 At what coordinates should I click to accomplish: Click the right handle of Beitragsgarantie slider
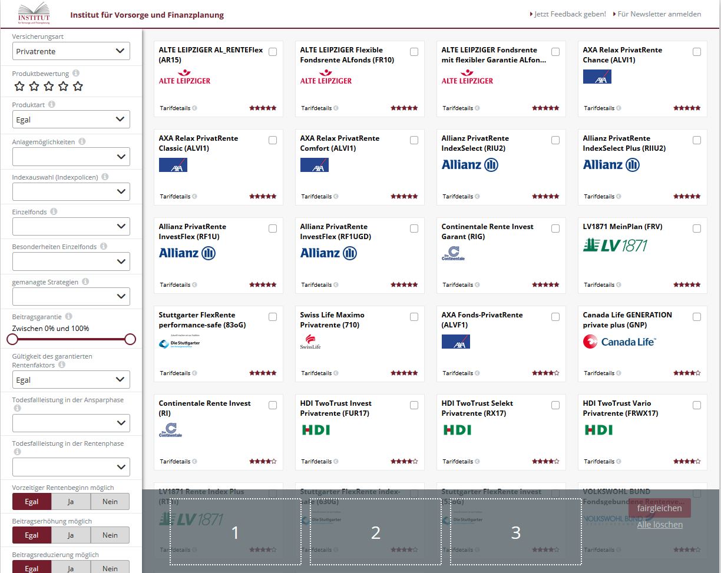[x=130, y=339]
